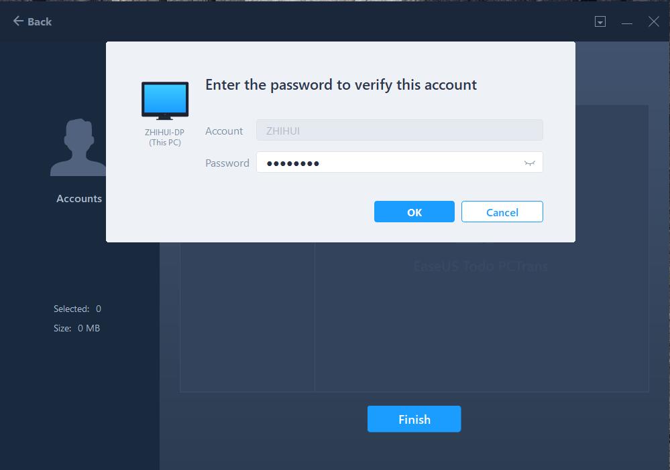This screenshot has width=670, height=470.
Task: Click the Accounts user silhouette icon
Action: [x=78, y=147]
